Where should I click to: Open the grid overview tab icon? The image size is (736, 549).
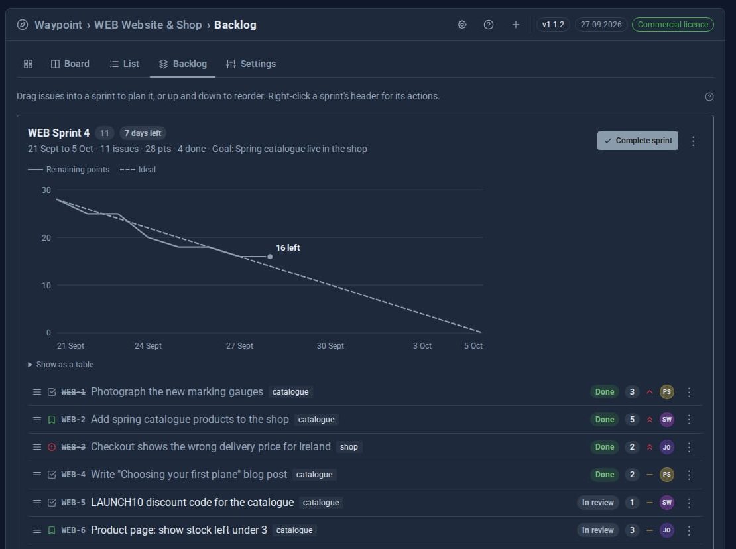[28, 64]
